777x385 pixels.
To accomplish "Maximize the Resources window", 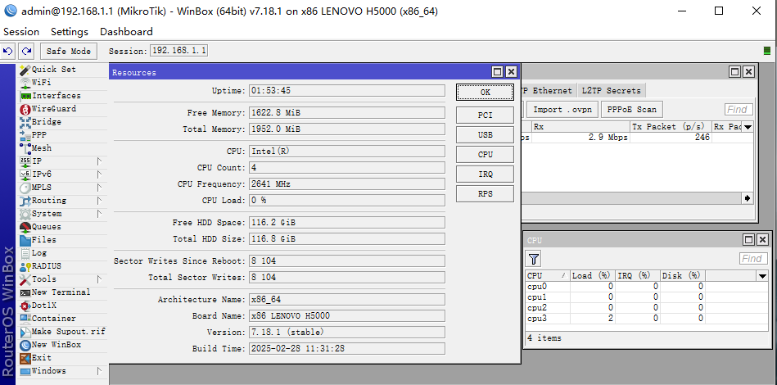I will [498, 72].
